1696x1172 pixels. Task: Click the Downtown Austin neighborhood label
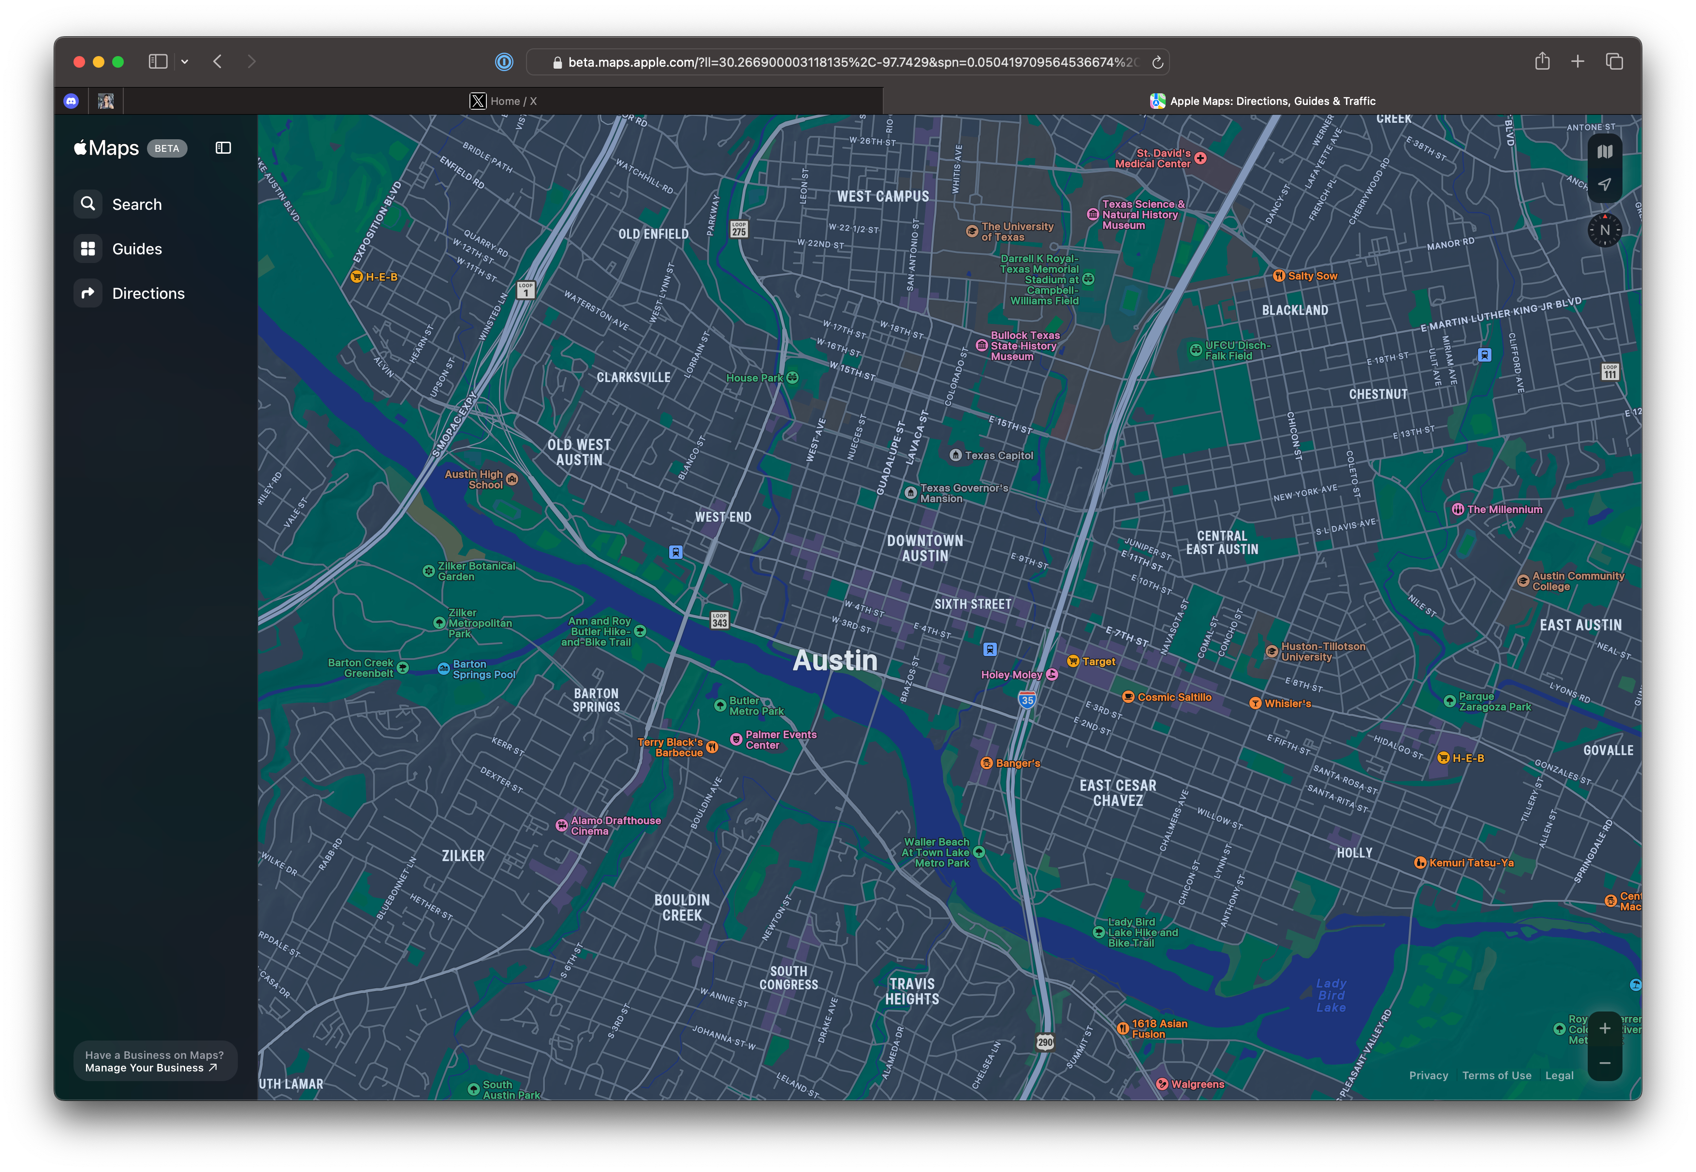pyautogui.click(x=924, y=549)
